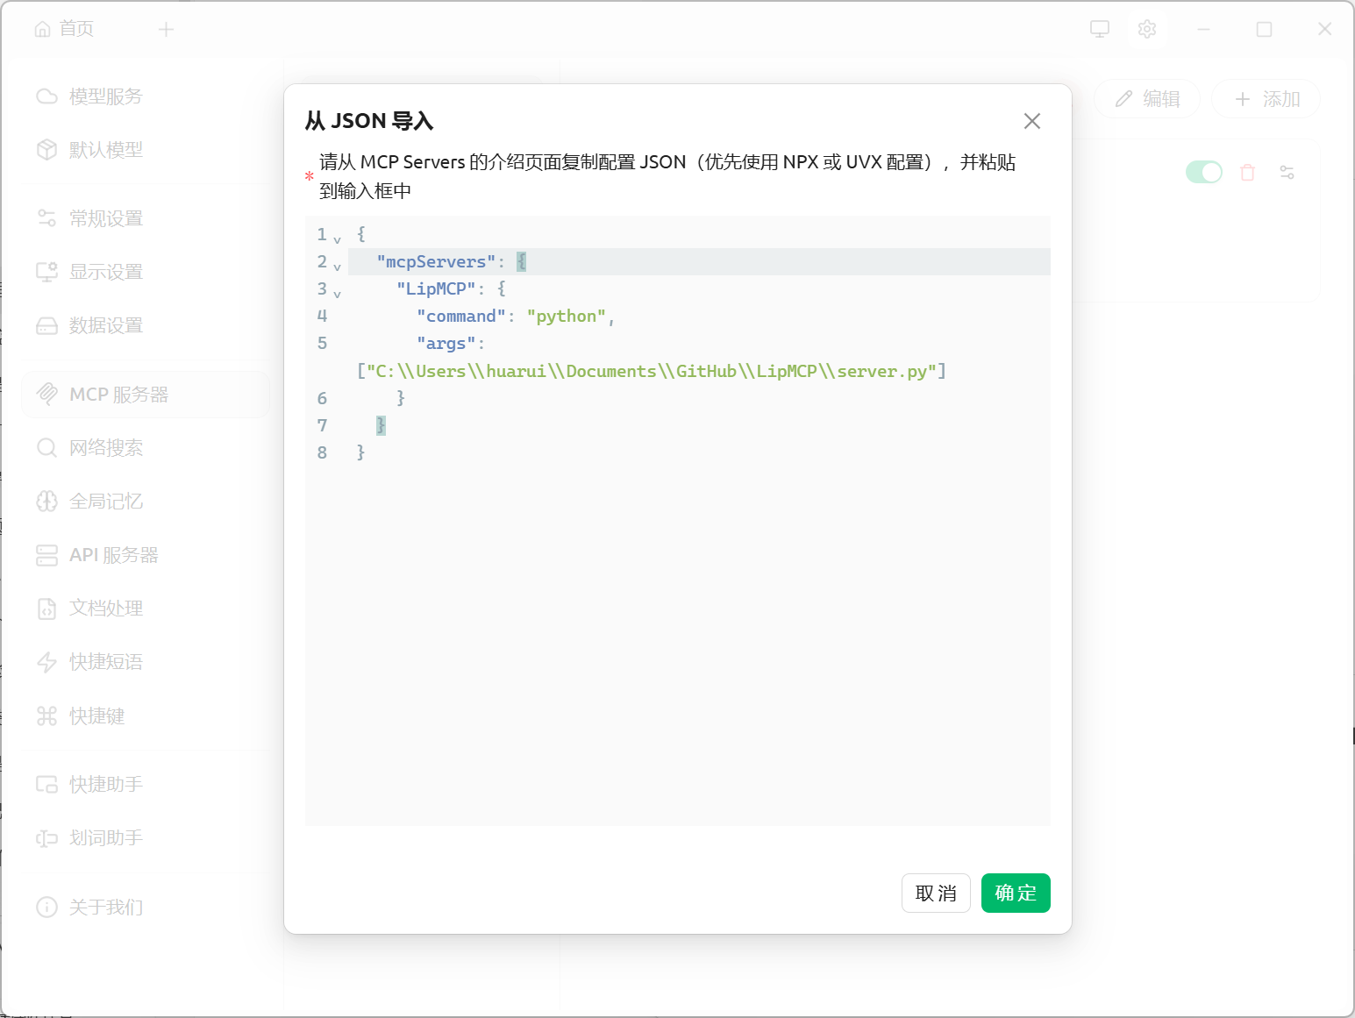This screenshot has width=1355, height=1018.
Task: Add a new tab with plus icon
Action: pos(166,30)
